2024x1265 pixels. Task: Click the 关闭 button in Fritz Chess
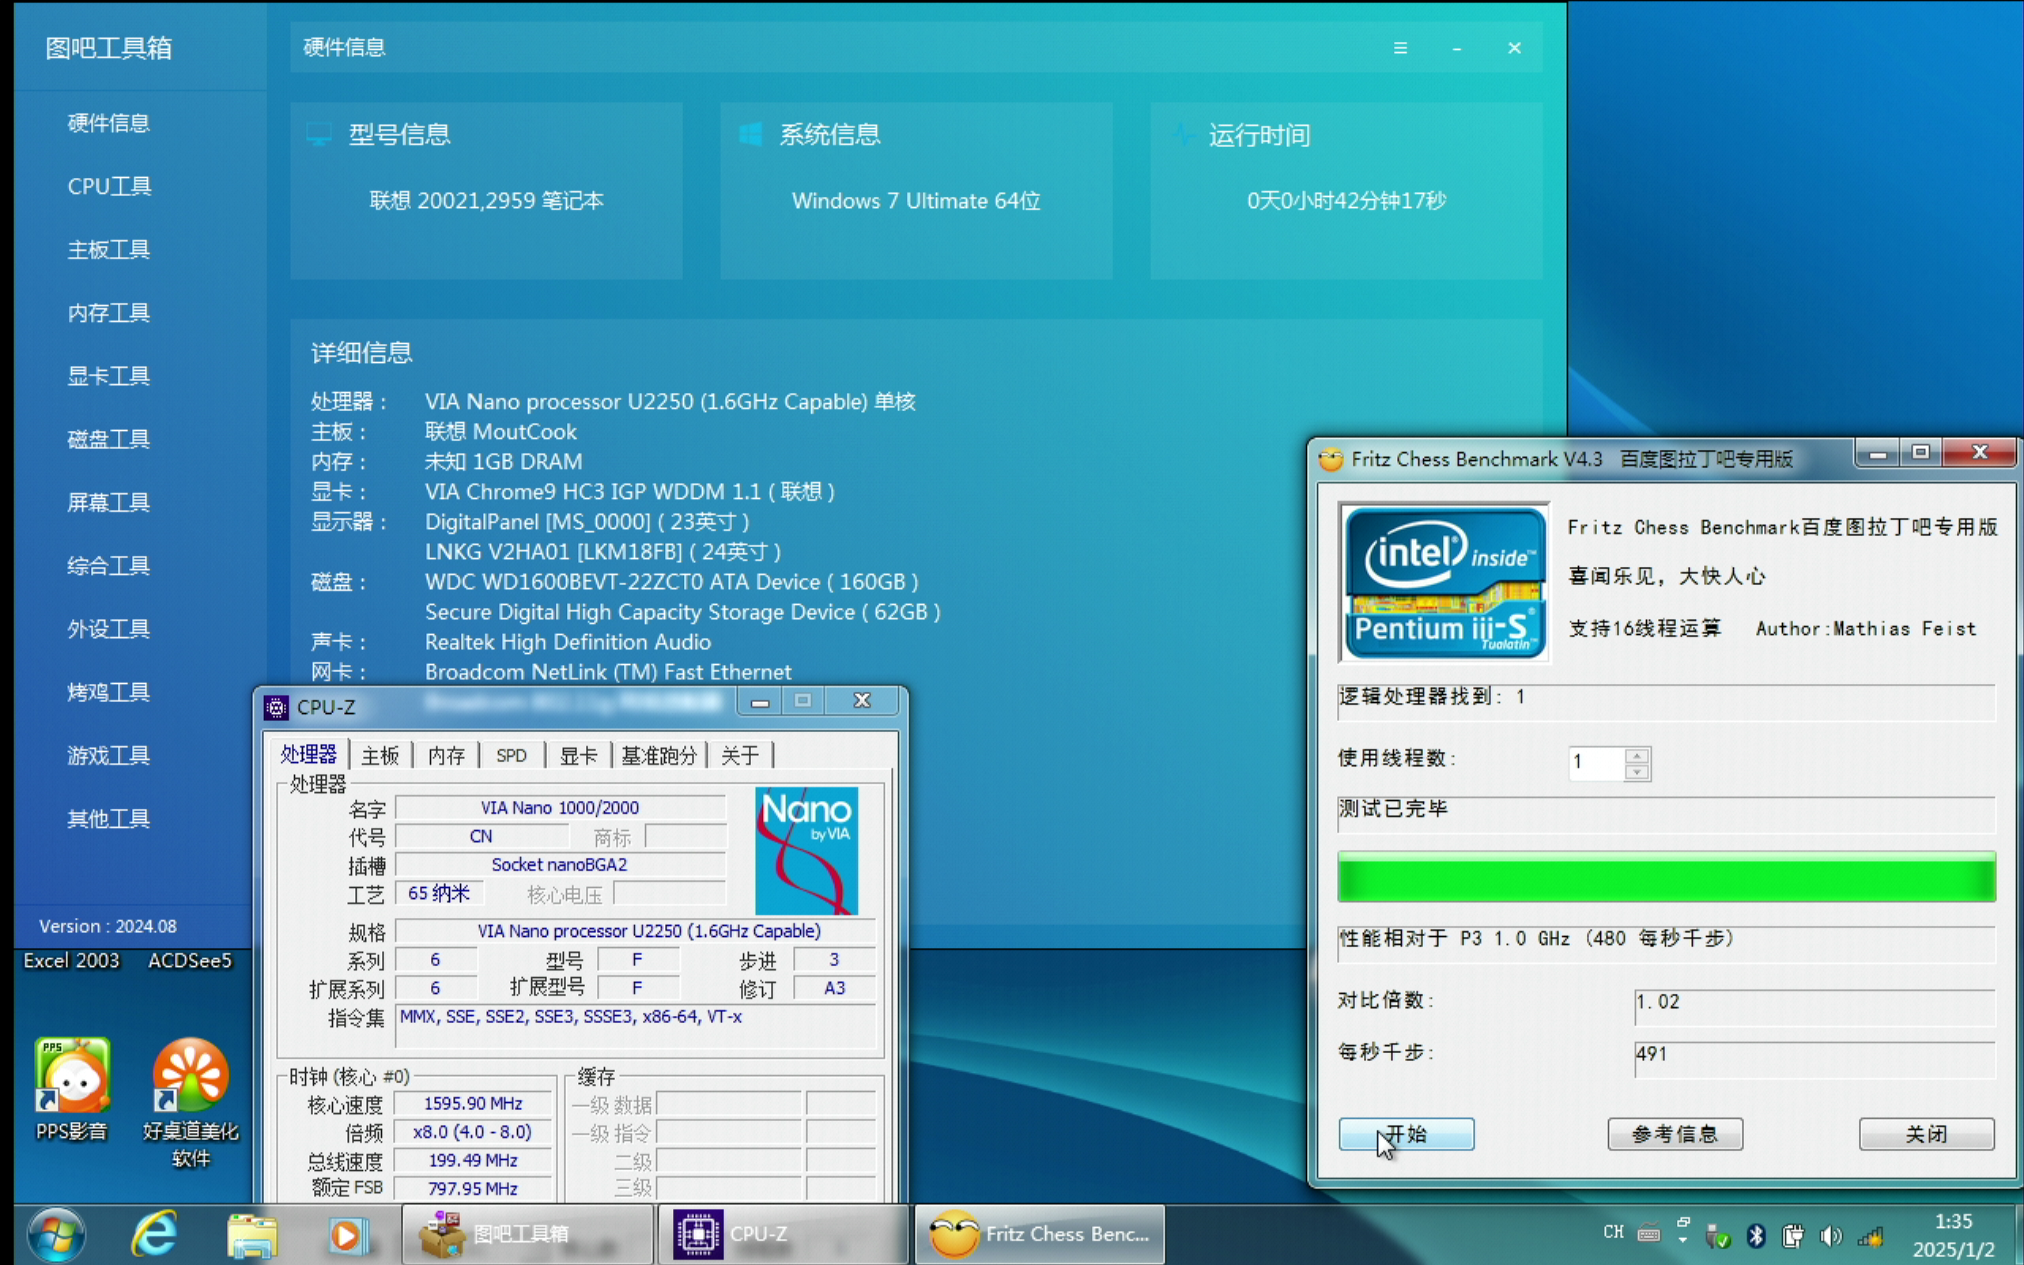pos(1927,1135)
